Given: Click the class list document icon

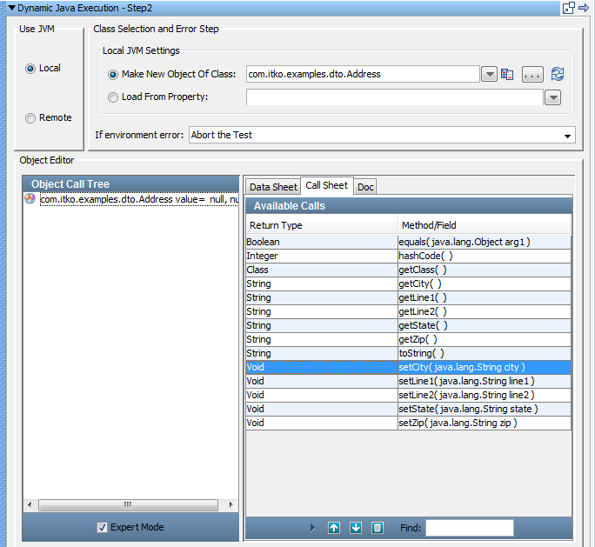Looking at the screenshot, I should pyautogui.click(x=508, y=75).
